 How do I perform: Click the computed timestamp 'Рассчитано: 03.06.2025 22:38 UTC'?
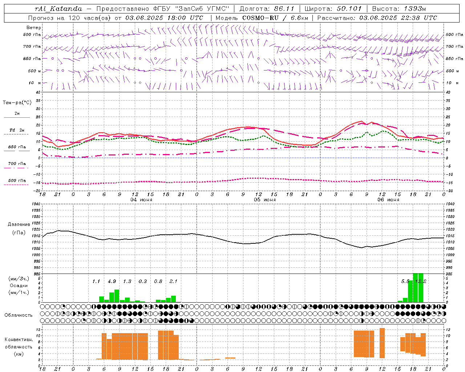[x=377, y=18]
